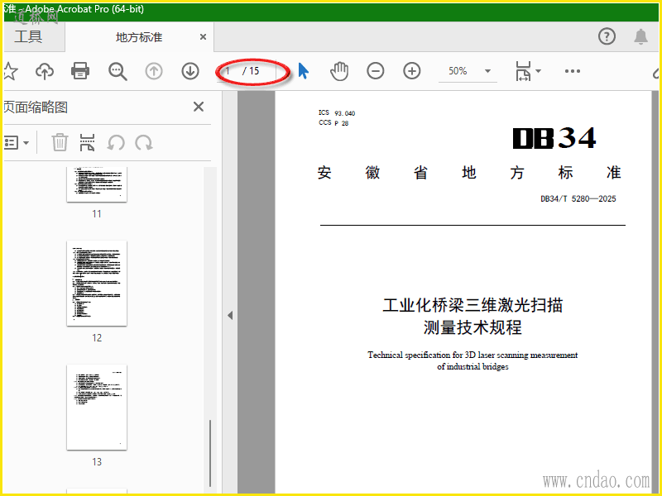Go to next page arrow

(x=190, y=71)
